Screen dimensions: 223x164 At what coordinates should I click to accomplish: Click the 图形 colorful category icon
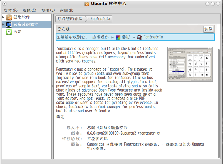(118, 37)
